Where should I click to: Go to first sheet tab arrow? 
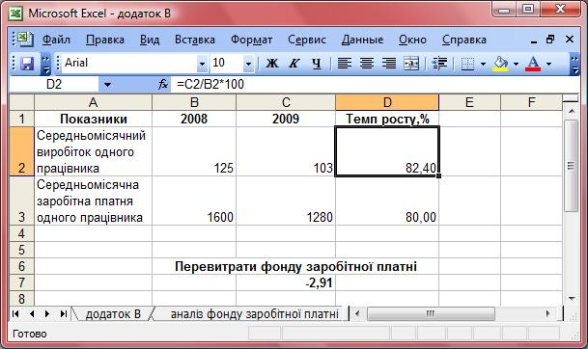(x=15, y=313)
